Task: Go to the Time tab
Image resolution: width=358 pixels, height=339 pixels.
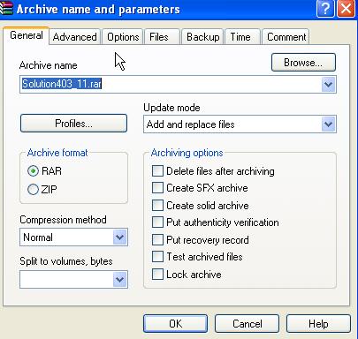Action: 242,37
